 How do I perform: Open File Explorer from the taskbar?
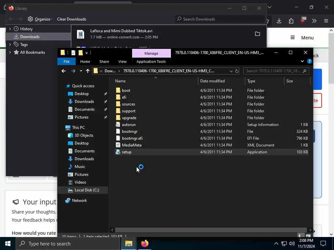click(129, 243)
